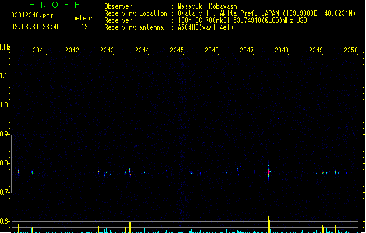Click the Observer label
Viewport: 366px width, 233px height.
pyautogui.click(x=118, y=6)
